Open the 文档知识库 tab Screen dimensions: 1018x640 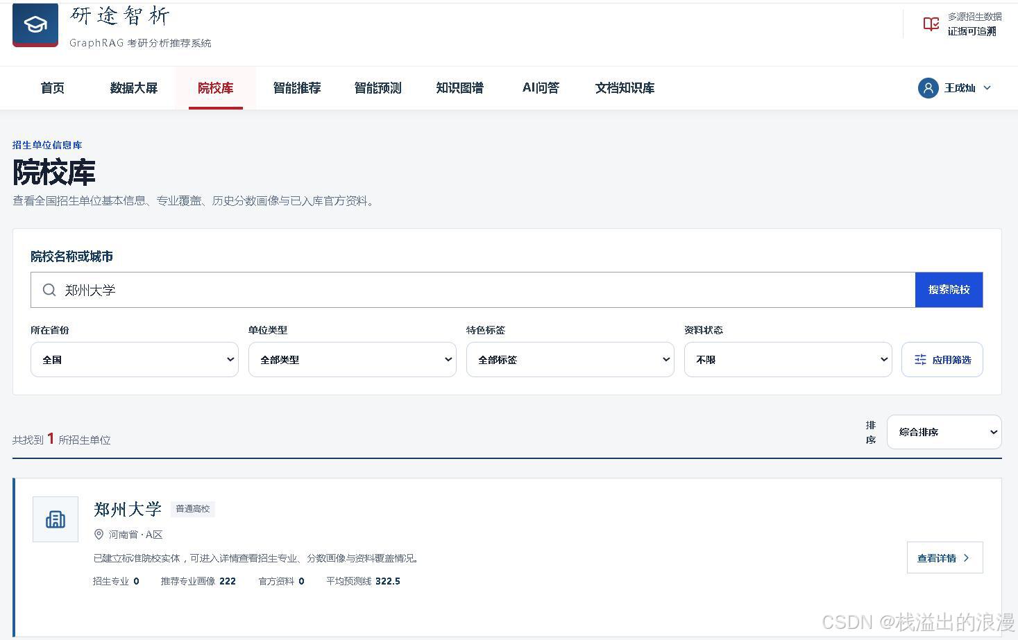[625, 88]
